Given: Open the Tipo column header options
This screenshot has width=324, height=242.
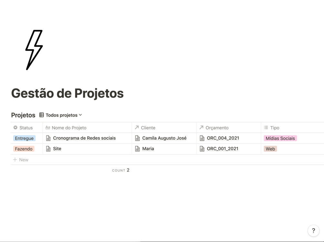Looking at the screenshot, I should pos(274,128).
